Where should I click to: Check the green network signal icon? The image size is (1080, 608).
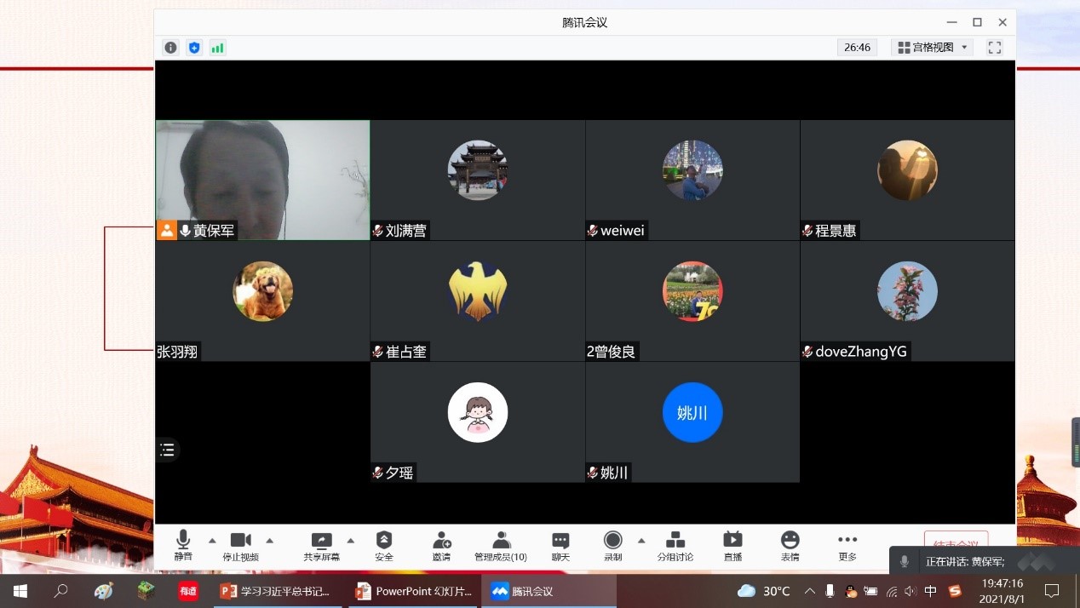click(x=217, y=48)
